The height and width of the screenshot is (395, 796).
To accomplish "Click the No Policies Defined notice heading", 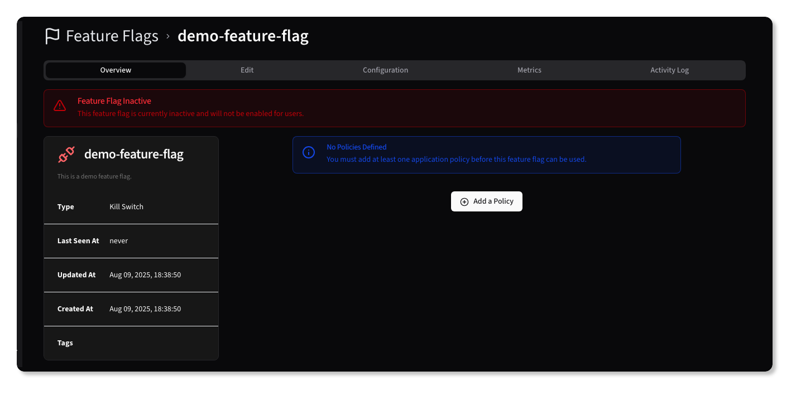I will 357,147.
